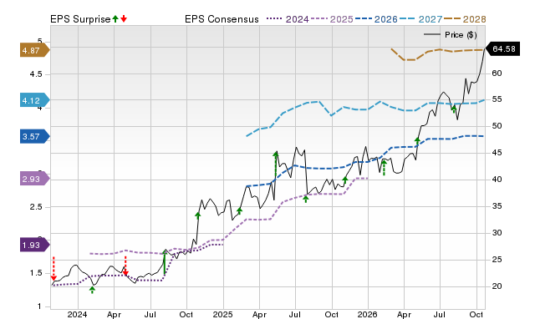This screenshot has width=535, height=319.
Task: Click the 2024 label on the time axis
Action: coord(77,314)
